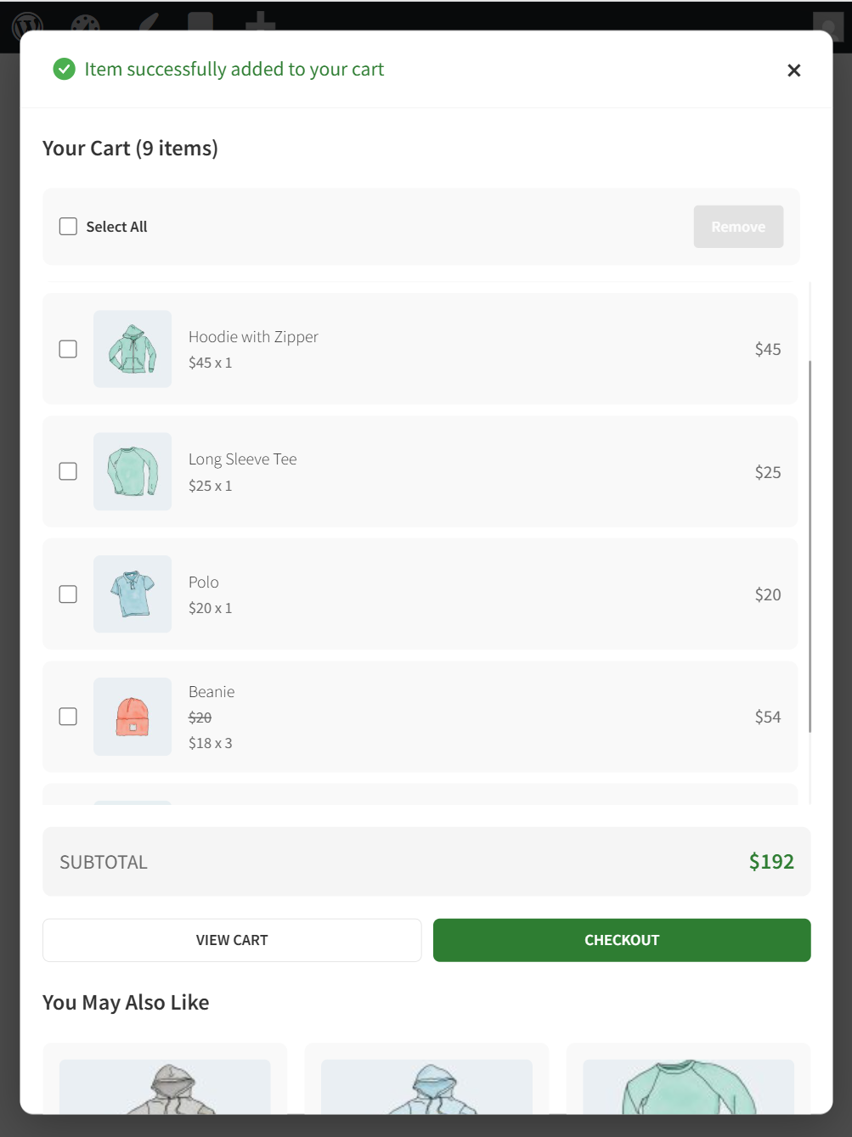Check the Polo item checkbox
The width and height of the screenshot is (852, 1137).
click(x=68, y=594)
